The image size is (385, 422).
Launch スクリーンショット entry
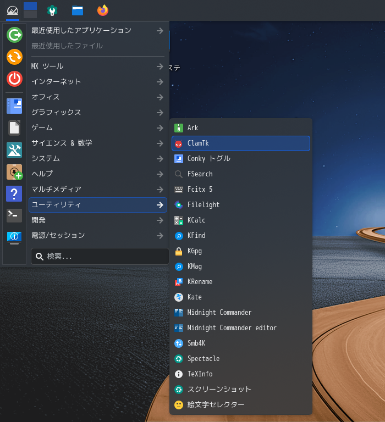[241, 390]
